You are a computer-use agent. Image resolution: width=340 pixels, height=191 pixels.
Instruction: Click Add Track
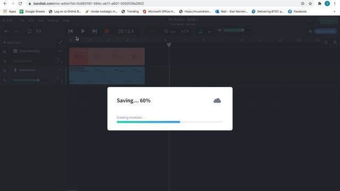click(12, 42)
